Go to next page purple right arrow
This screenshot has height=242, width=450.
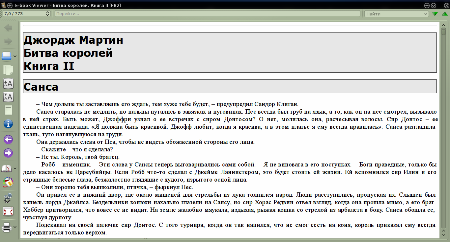8,153
